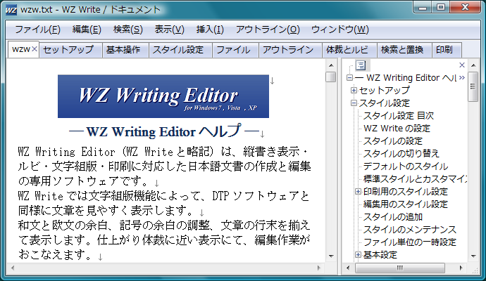Switch to the 検索と置換 tab

[404, 50]
